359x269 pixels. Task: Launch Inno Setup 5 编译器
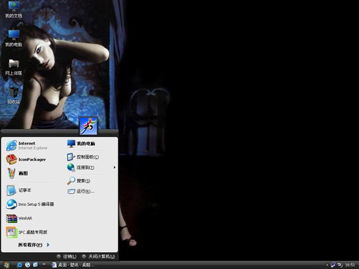30,204
